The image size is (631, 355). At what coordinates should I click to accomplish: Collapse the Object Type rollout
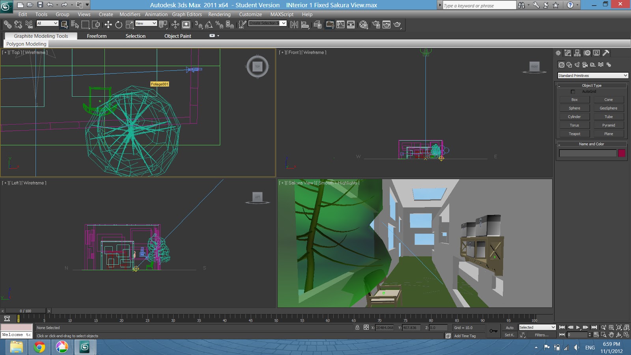click(592, 85)
